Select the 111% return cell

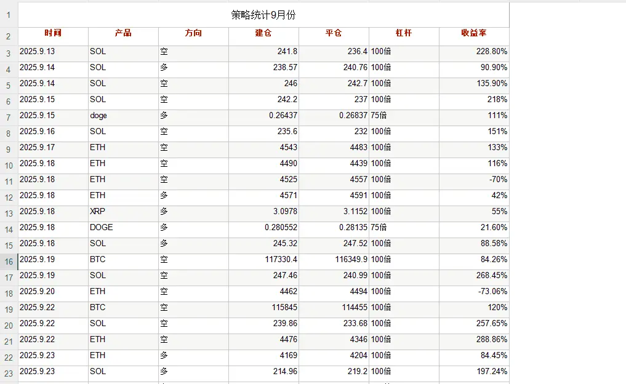tap(475, 118)
